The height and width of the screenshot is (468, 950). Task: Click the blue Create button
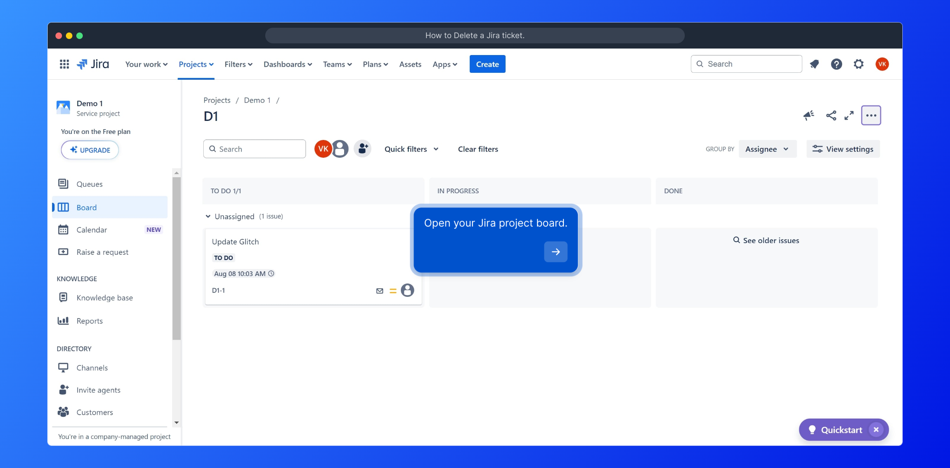coord(487,64)
